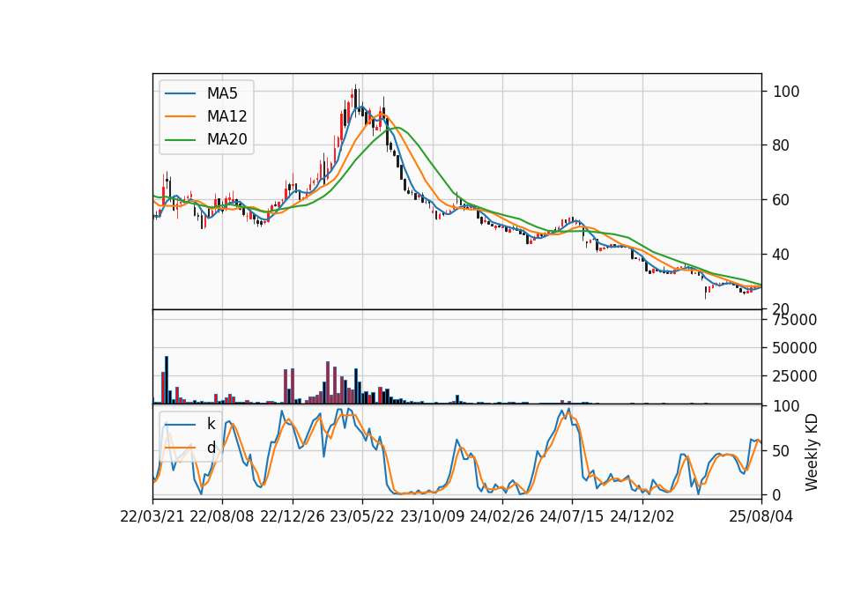The height and width of the screenshot is (608, 846).
Task: Click the volume axis value 25000
Action: tap(794, 376)
